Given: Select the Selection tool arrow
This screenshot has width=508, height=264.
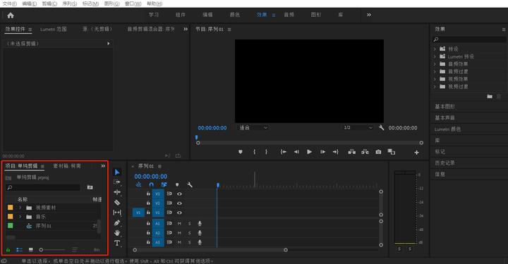Looking at the screenshot, I should [x=117, y=172].
